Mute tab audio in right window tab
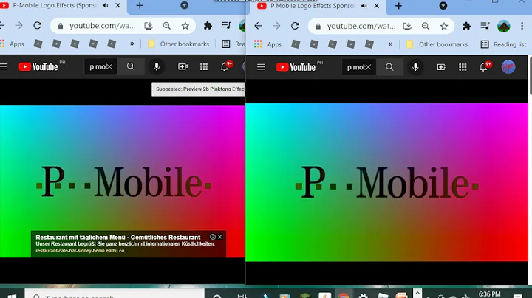 [x=364, y=6]
